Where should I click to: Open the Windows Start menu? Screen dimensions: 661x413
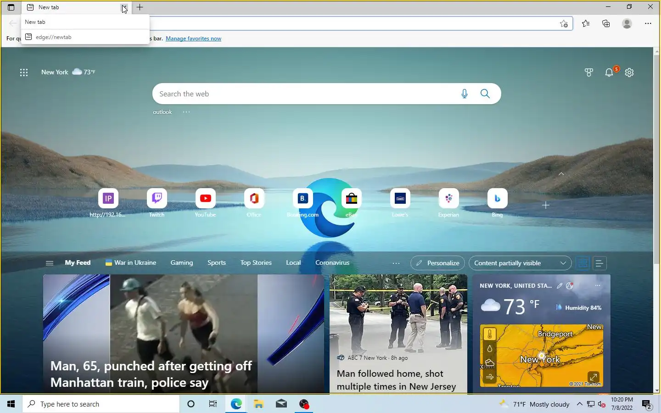11,404
